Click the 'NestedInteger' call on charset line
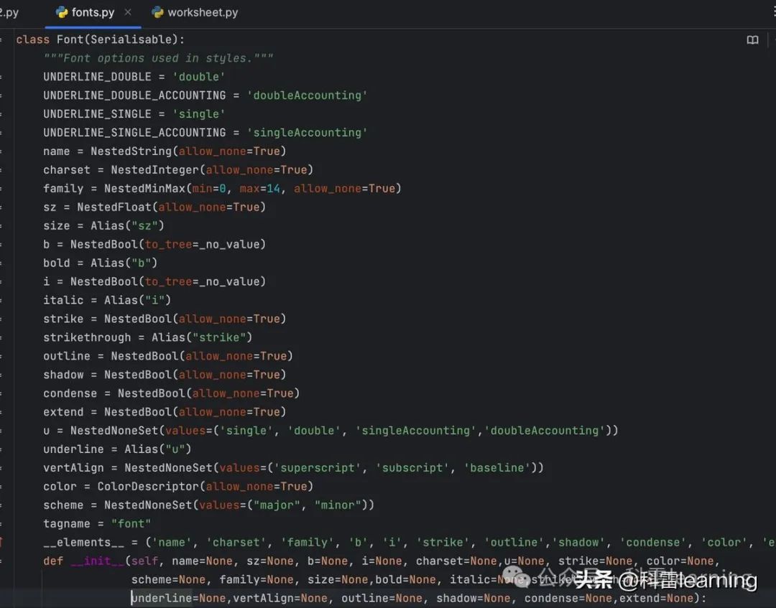Viewport: 776px width, 608px height. (155, 170)
